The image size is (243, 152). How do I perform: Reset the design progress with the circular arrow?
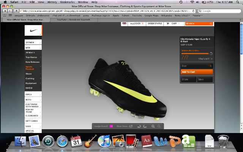(211, 54)
